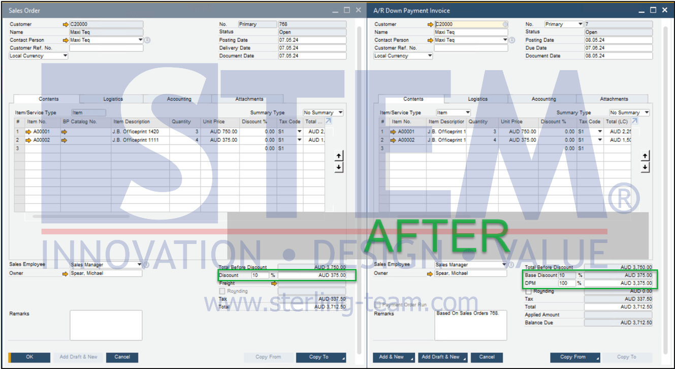This screenshot has width=675, height=369.
Task: Click Remarks box reading Based On Sales Orders 768
Action: [x=471, y=325]
